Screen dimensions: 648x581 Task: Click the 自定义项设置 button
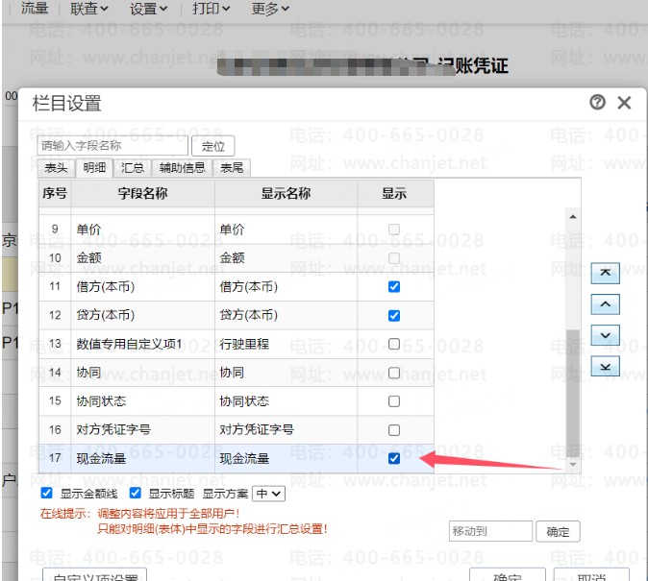[95, 575]
